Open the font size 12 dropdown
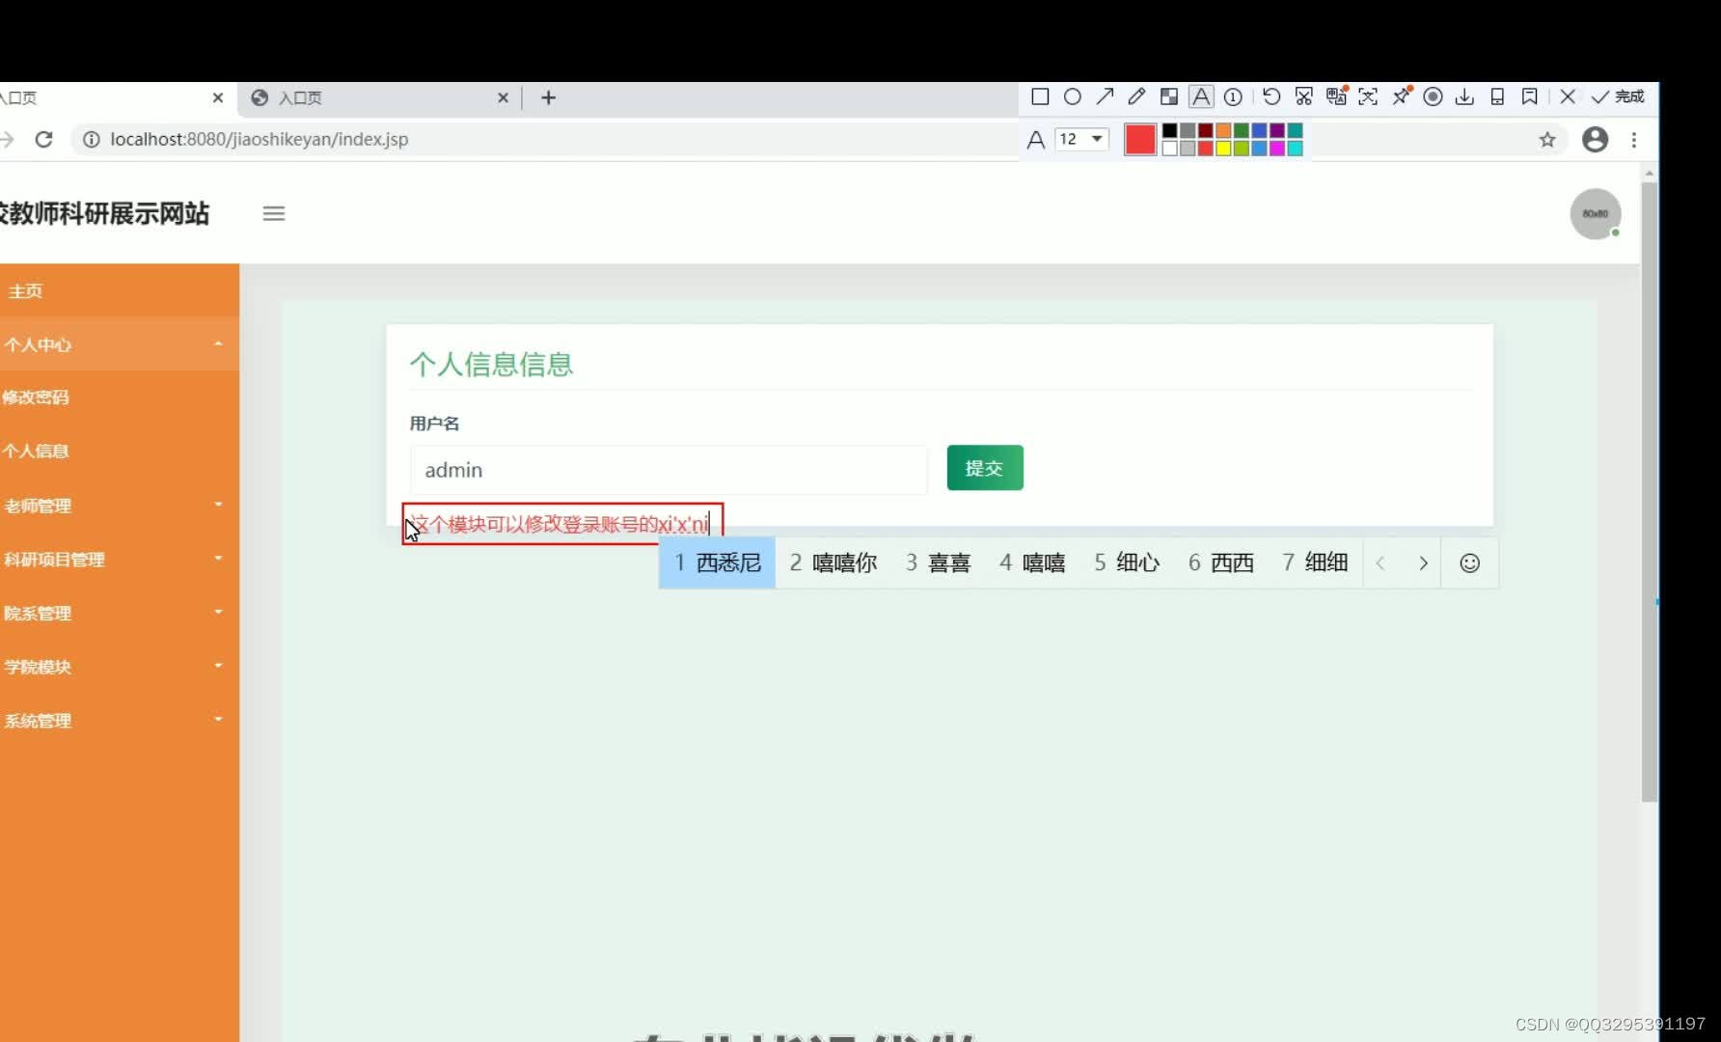 (1082, 140)
